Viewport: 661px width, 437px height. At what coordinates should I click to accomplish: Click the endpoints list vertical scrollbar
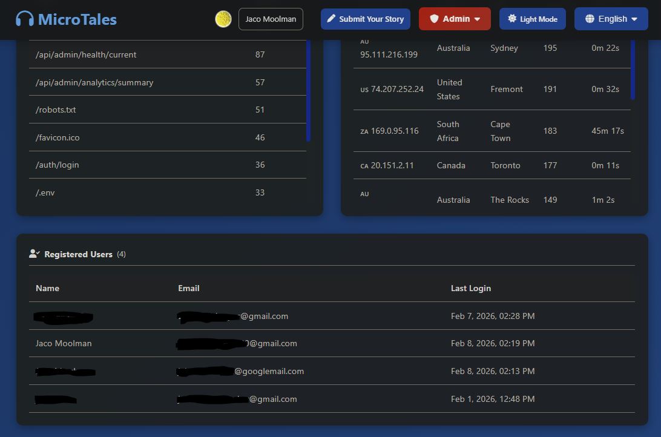click(308, 91)
